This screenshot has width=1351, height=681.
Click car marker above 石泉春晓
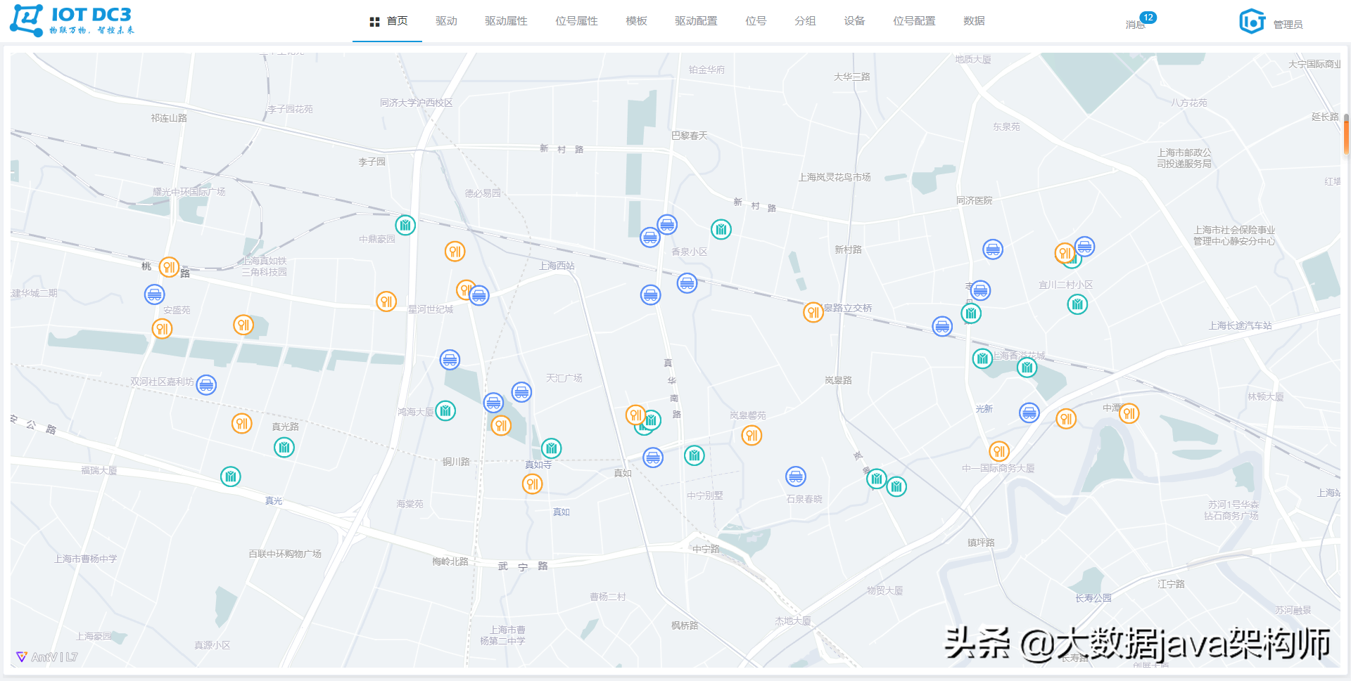click(796, 476)
